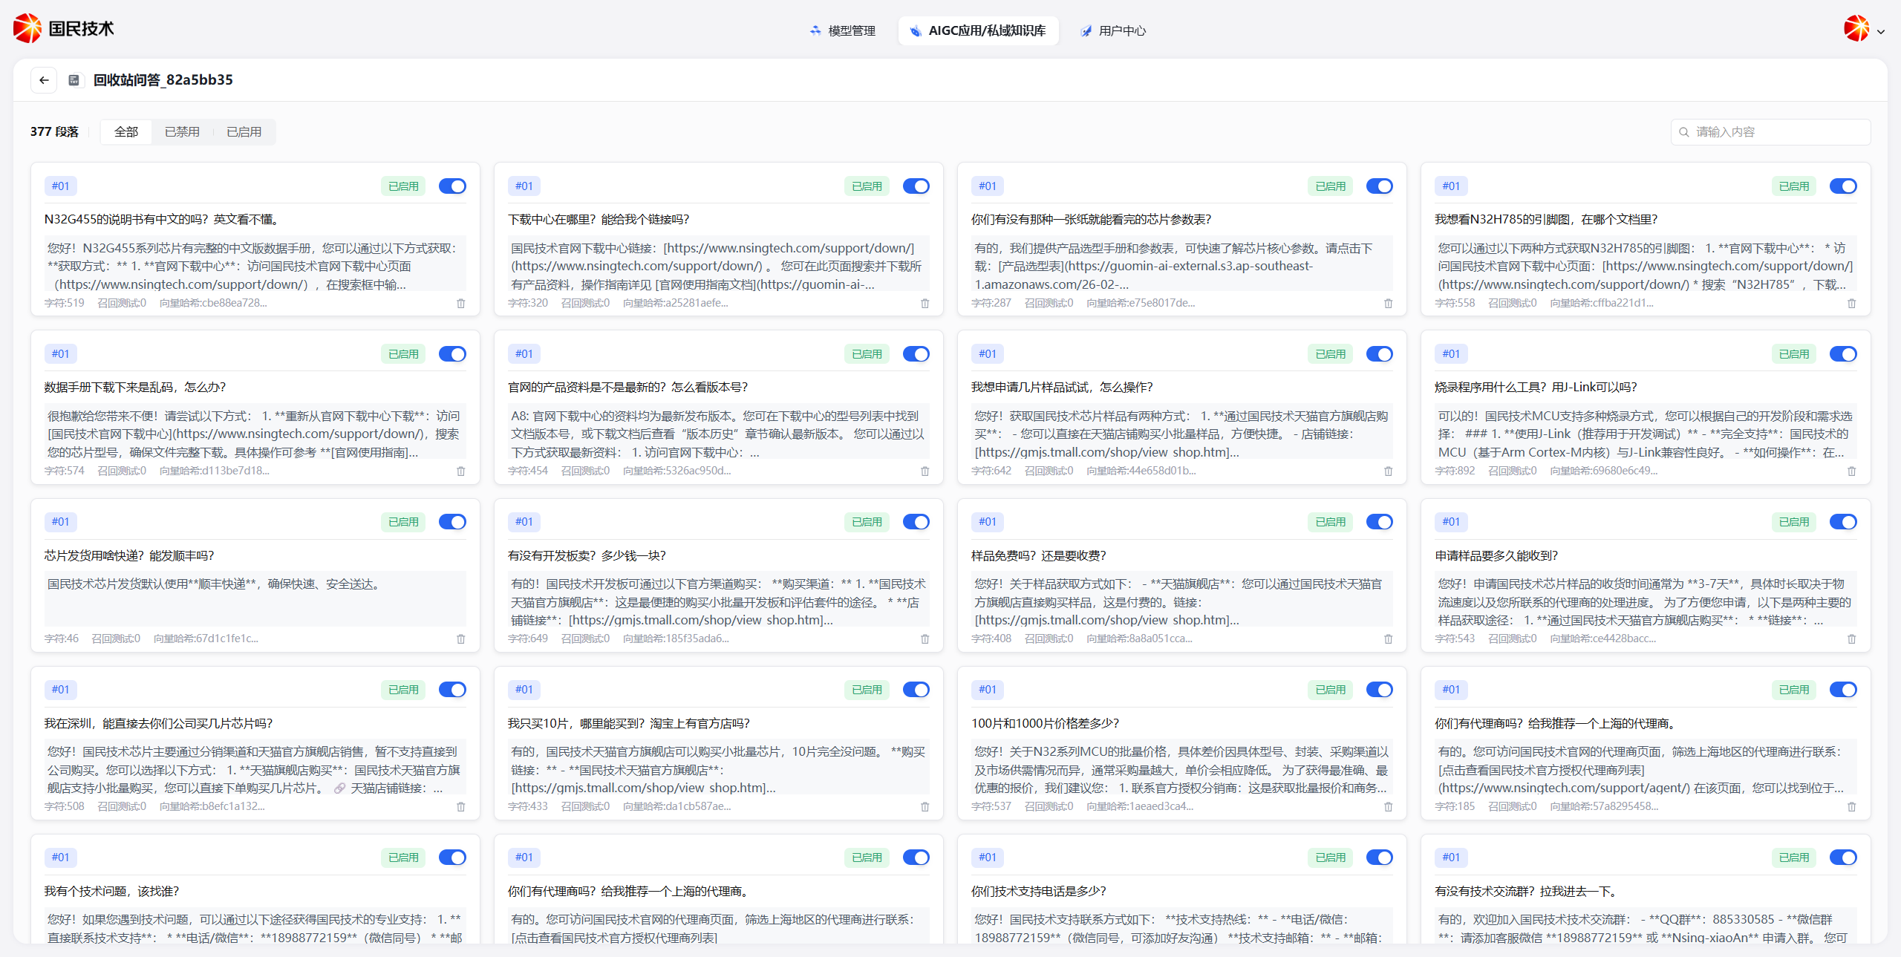Delete the N32G455 Chinese manual Q&A card
This screenshot has width=1901, height=957.
pyautogui.click(x=460, y=303)
